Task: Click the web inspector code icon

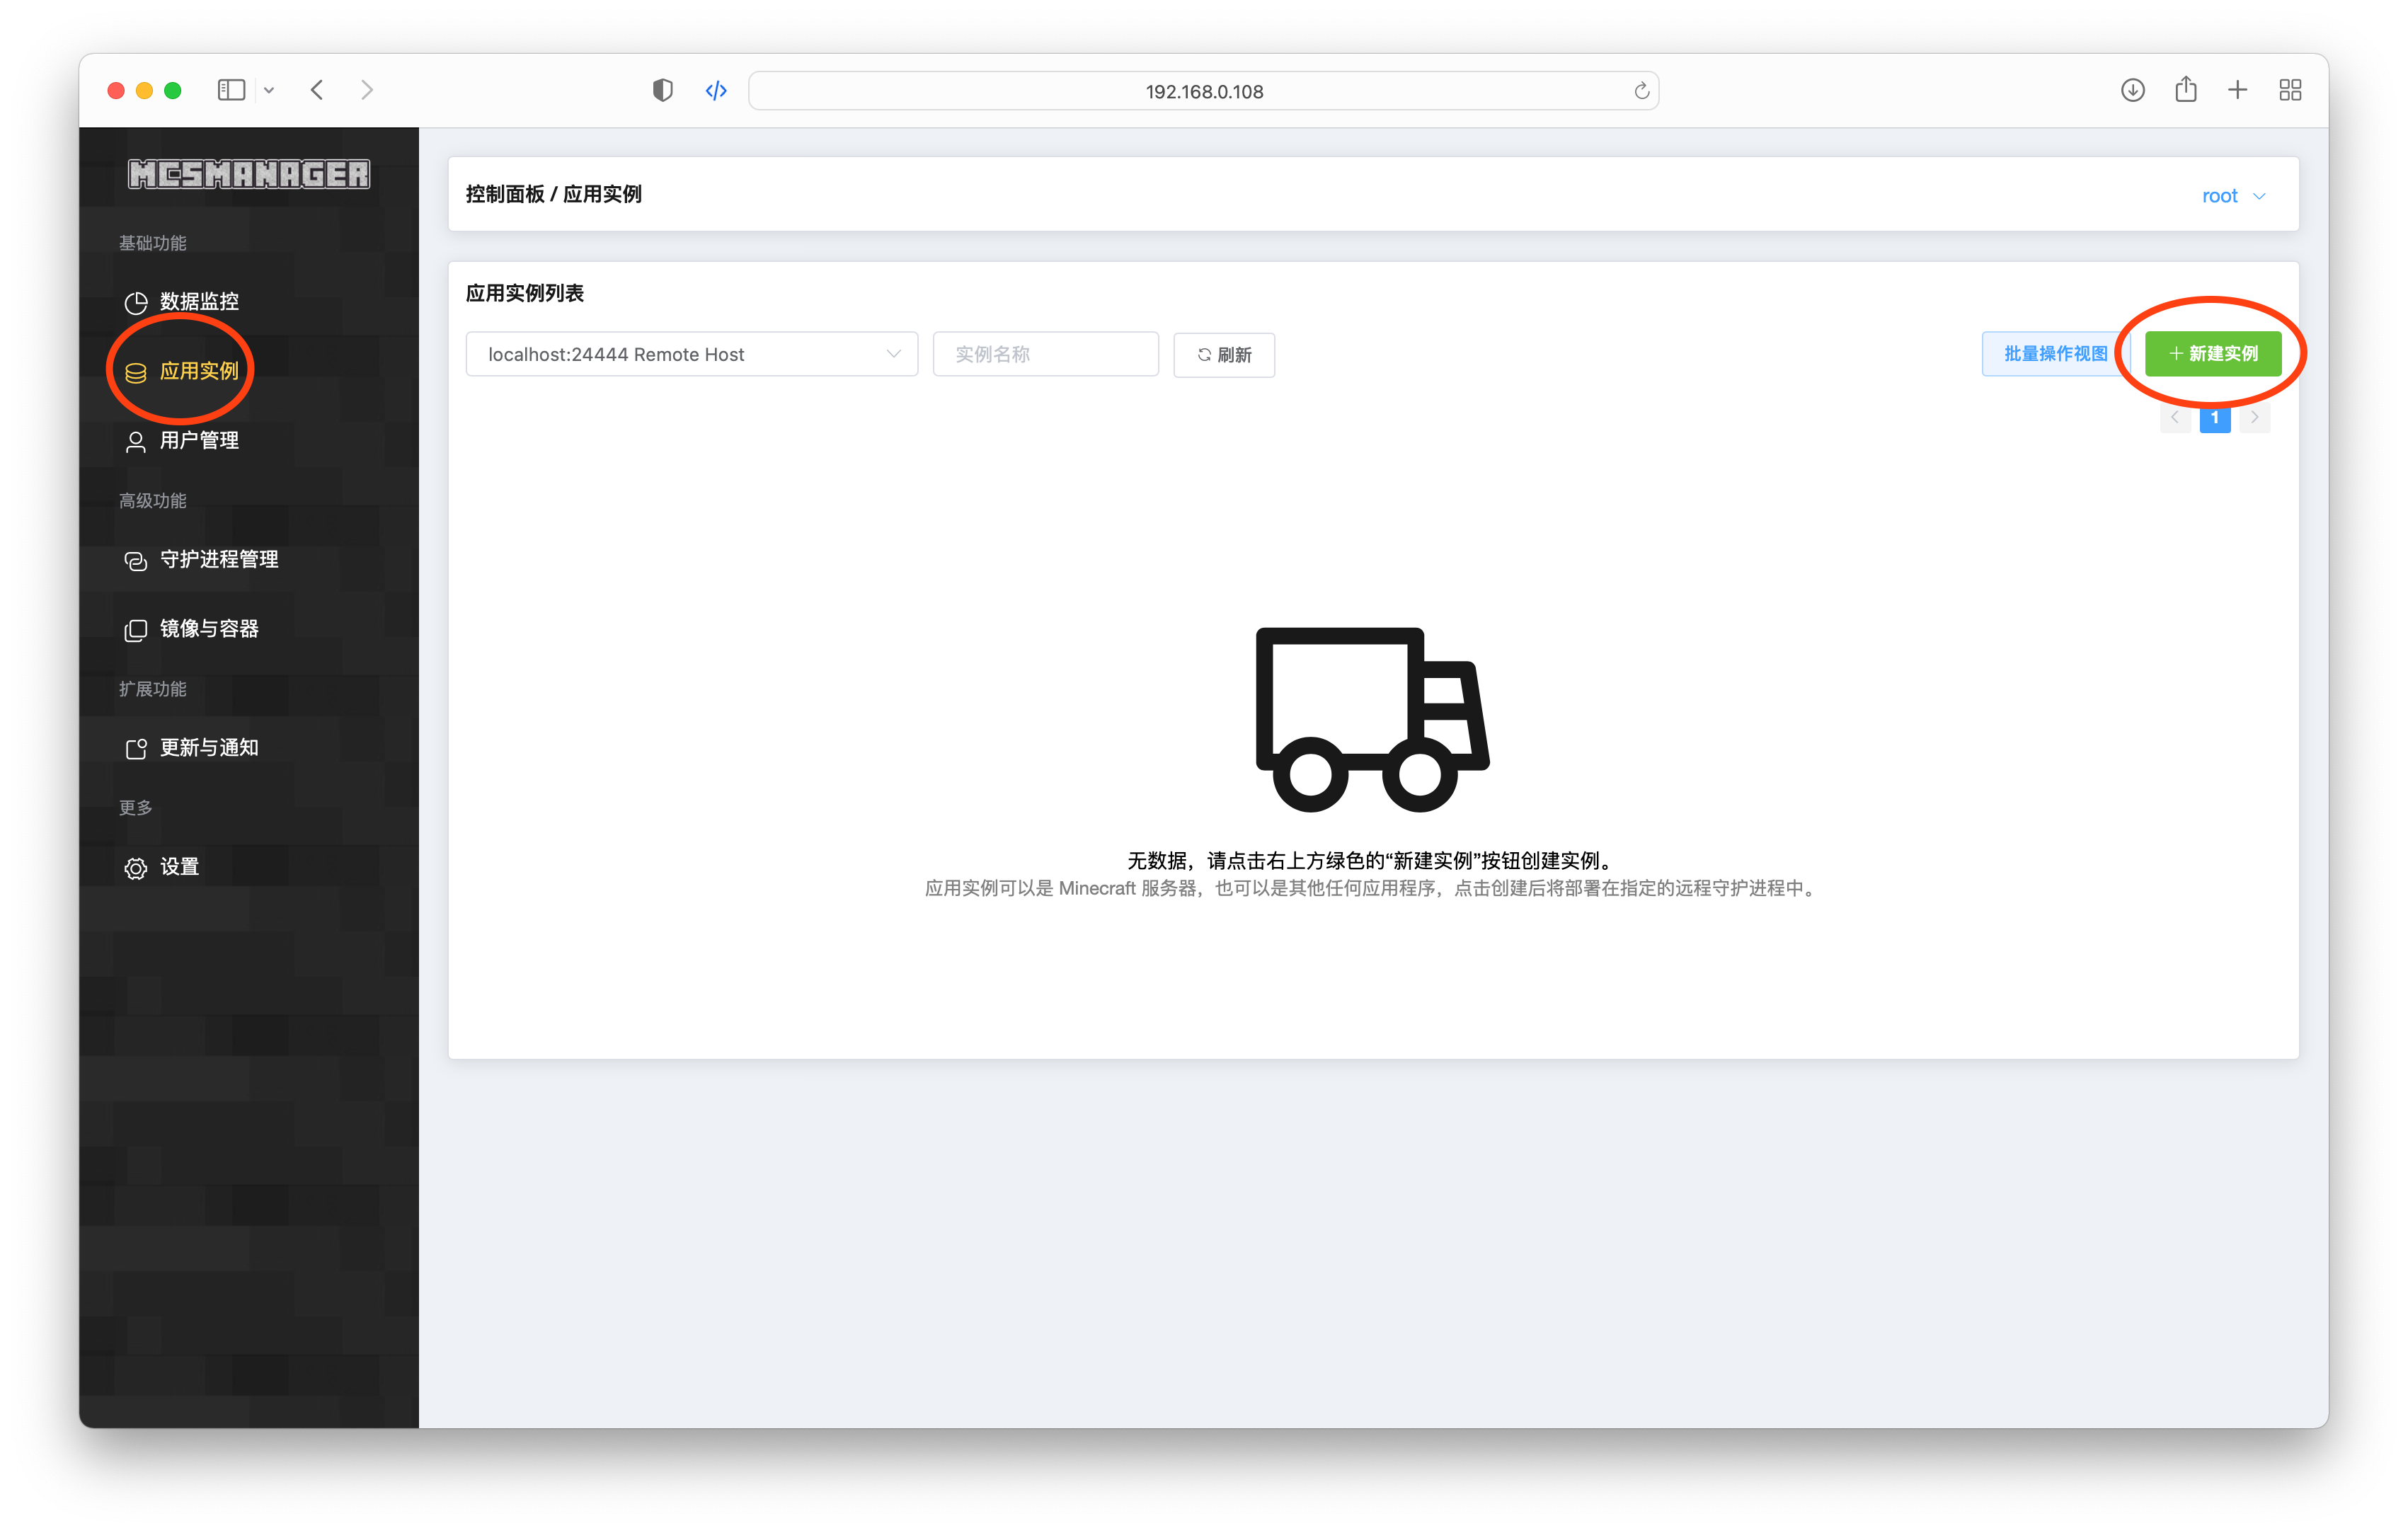Action: [716, 91]
